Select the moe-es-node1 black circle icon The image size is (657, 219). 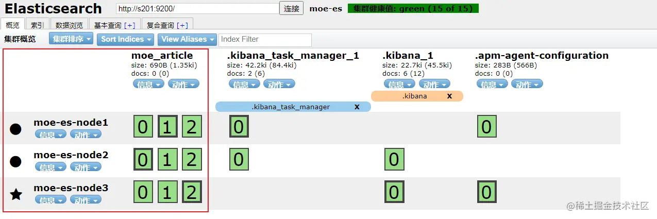click(x=16, y=129)
